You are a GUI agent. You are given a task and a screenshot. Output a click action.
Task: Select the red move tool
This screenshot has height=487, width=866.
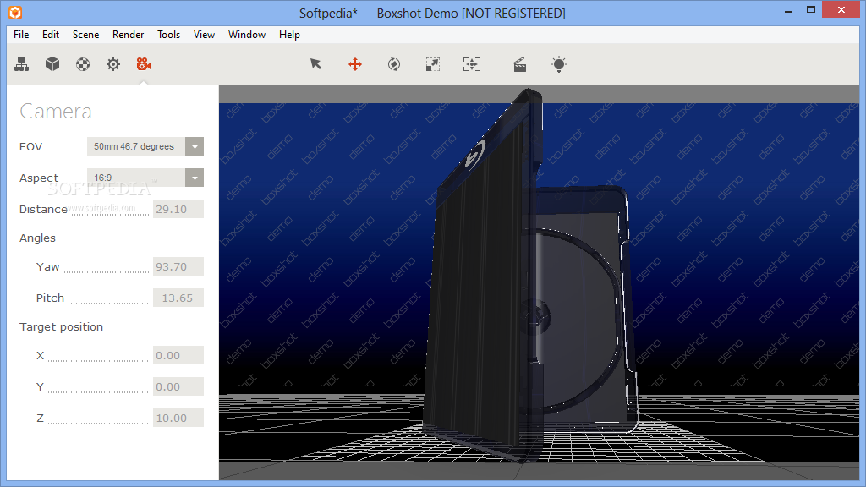click(355, 64)
